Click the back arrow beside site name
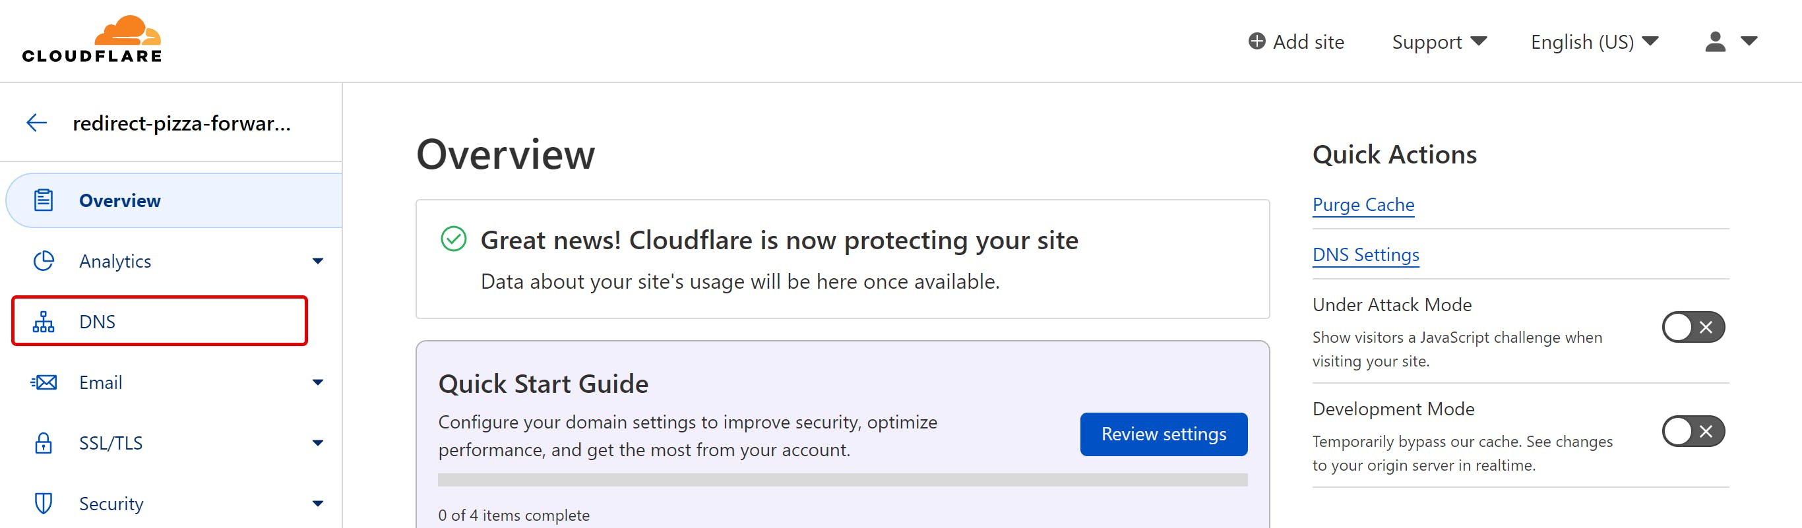The image size is (1802, 528). [36, 123]
